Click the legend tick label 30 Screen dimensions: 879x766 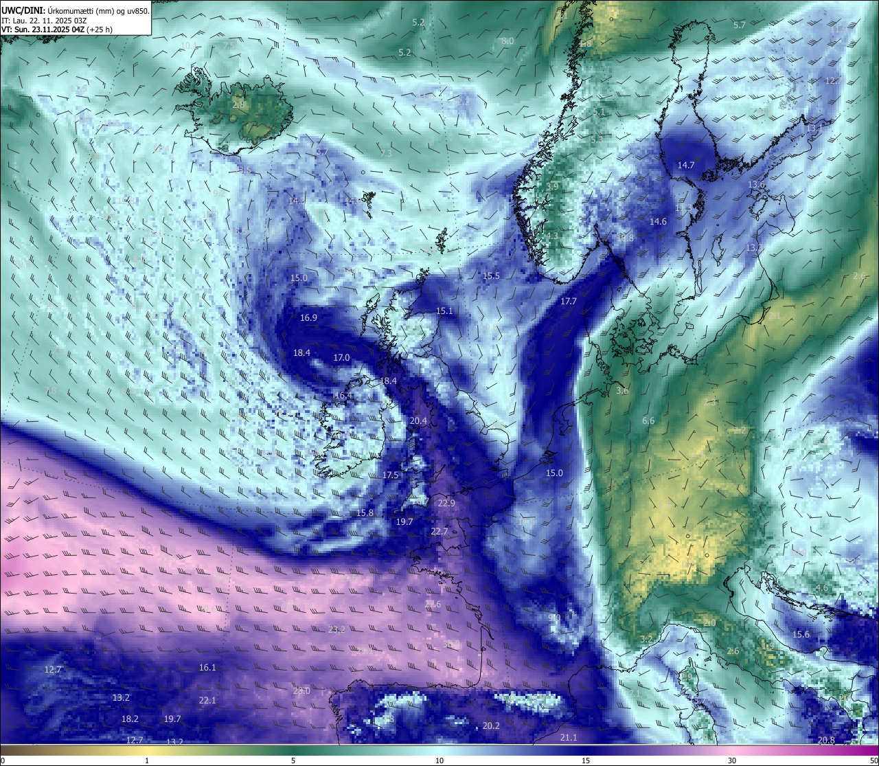pyautogui.click(x=732, y=760)
